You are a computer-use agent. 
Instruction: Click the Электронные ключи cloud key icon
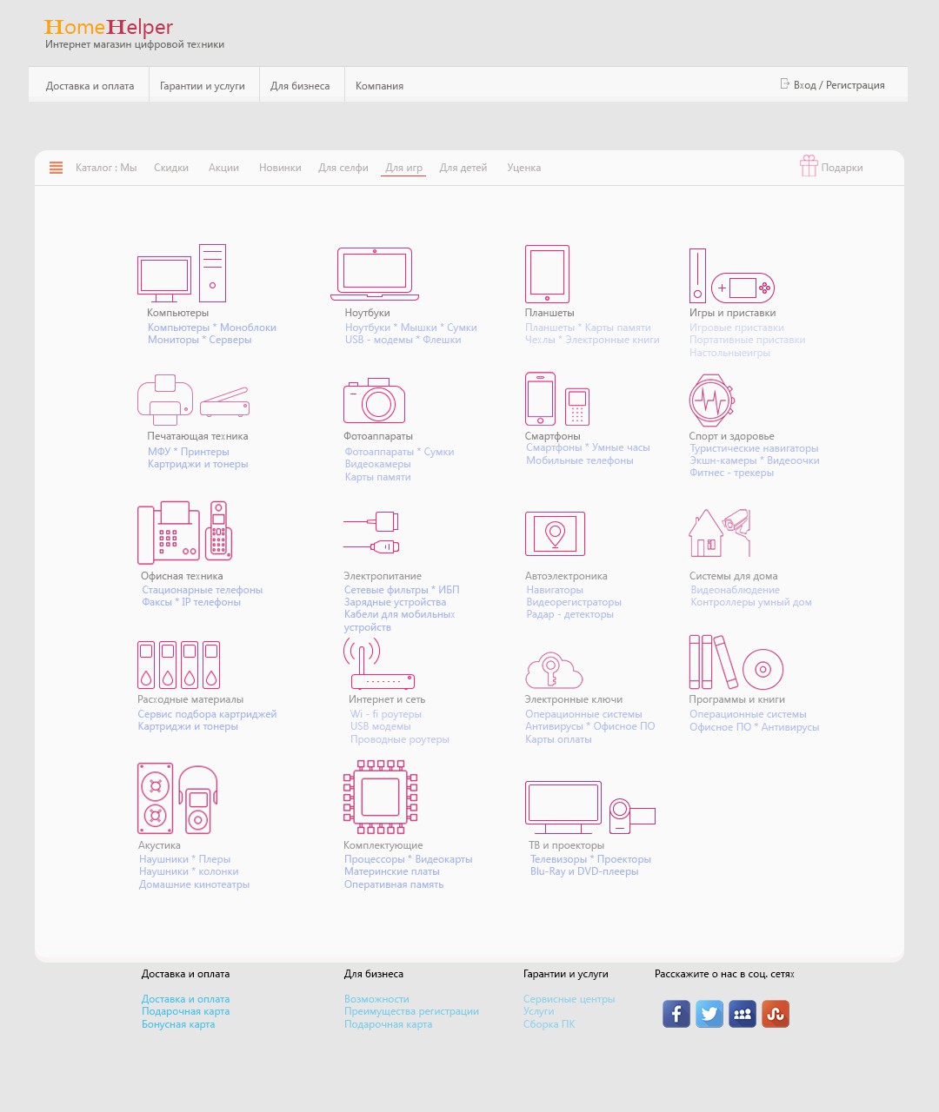pyautogui.click(x=554, y=671)
